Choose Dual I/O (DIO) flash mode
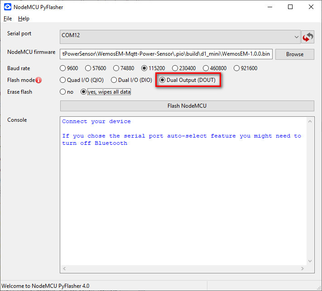Viewport: 322px width, 291px height. (x=131, y=80)
